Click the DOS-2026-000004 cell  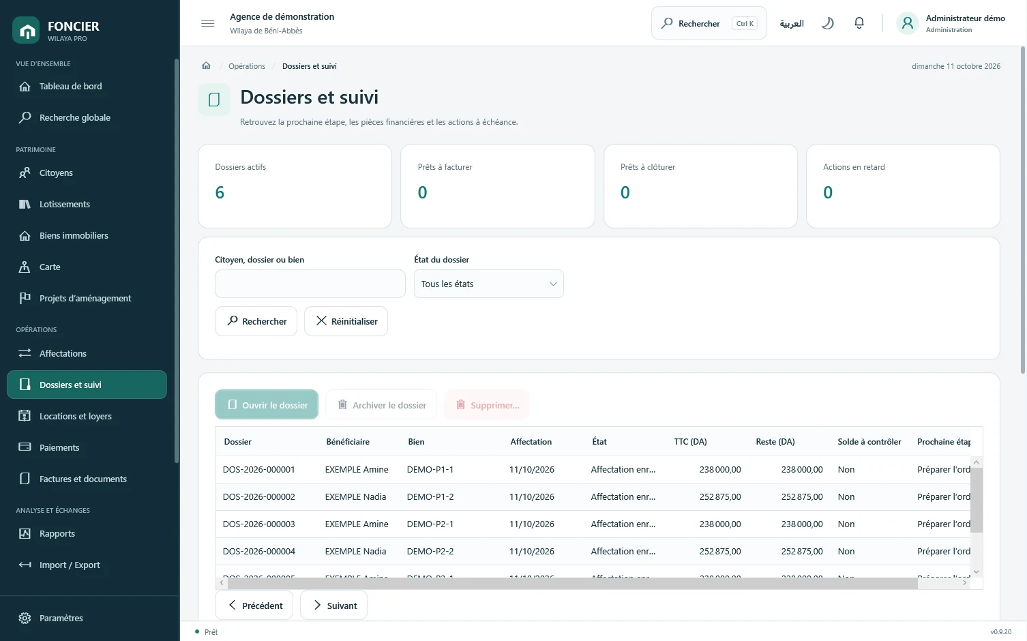coord(259,552)
